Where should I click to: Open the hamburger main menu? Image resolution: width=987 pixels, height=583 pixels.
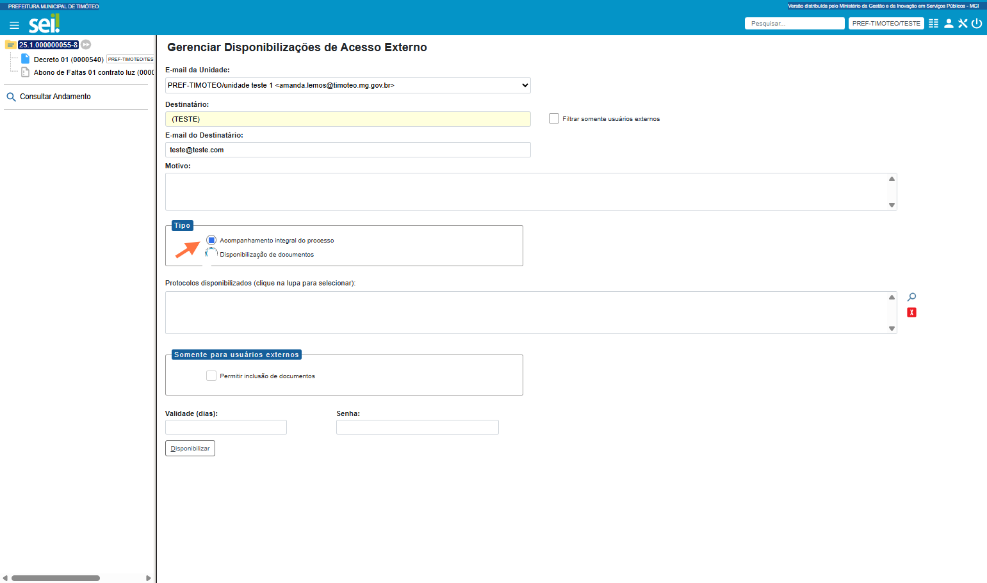point(14,25)
